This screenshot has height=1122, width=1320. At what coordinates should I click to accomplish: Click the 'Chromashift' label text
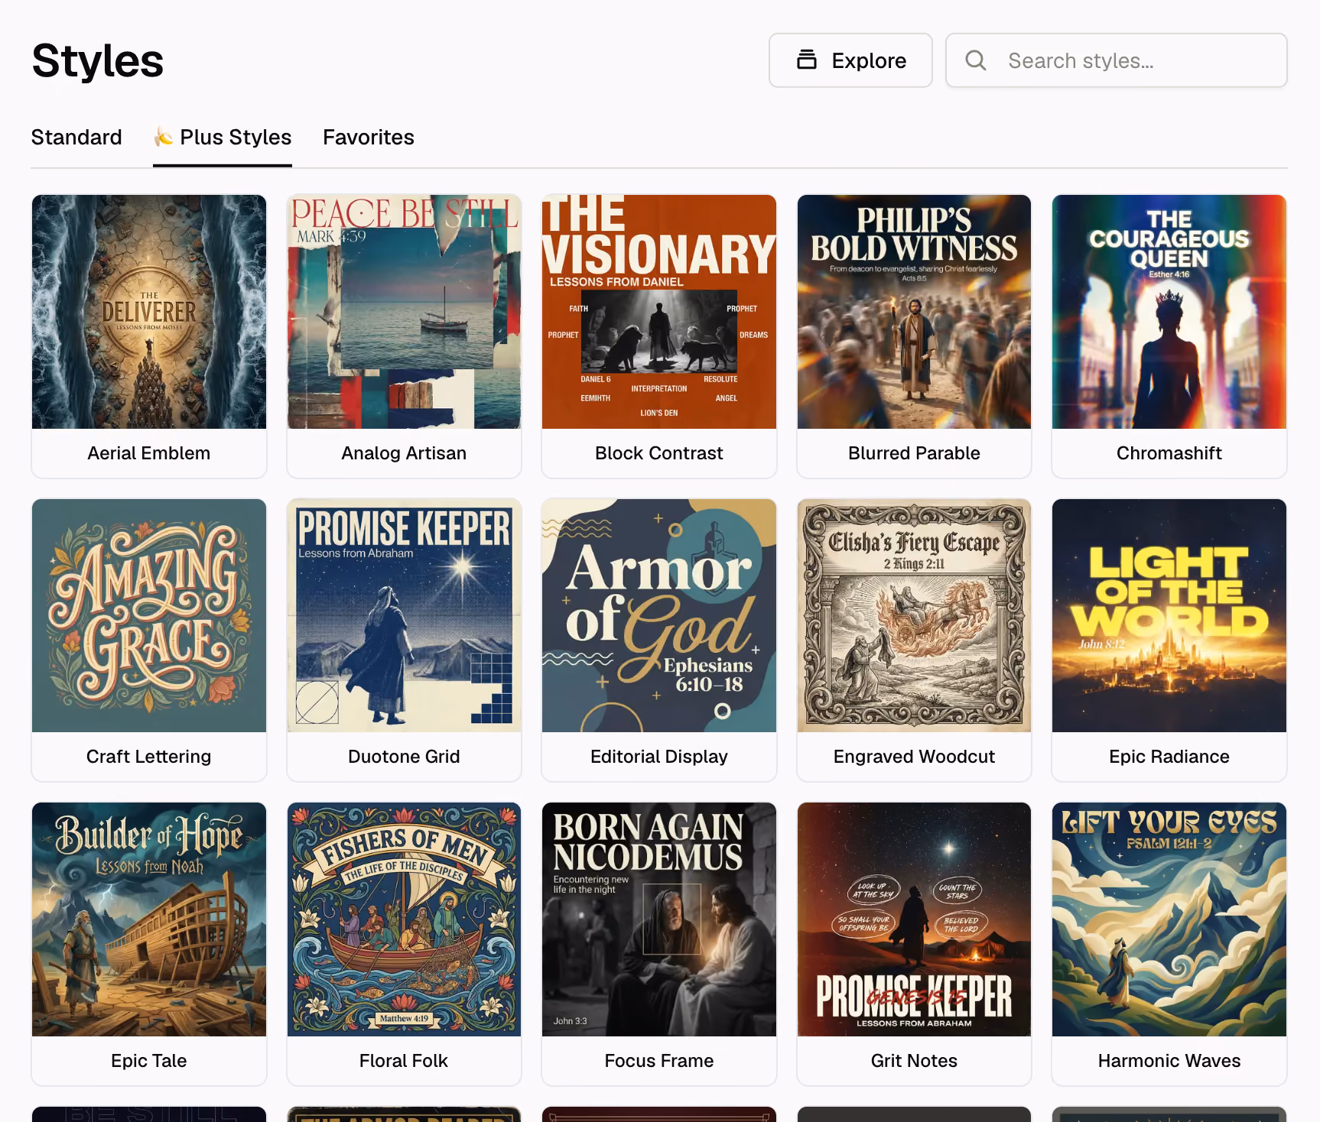(x=1169, y=453)
